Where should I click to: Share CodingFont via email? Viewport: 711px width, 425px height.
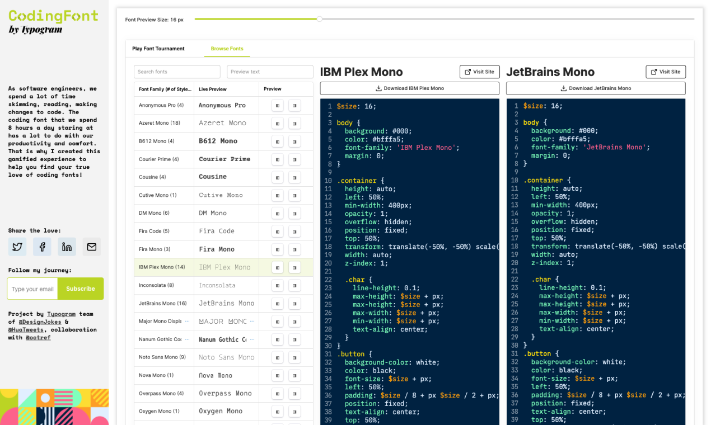pyautogui.click(x=91, y=246)
